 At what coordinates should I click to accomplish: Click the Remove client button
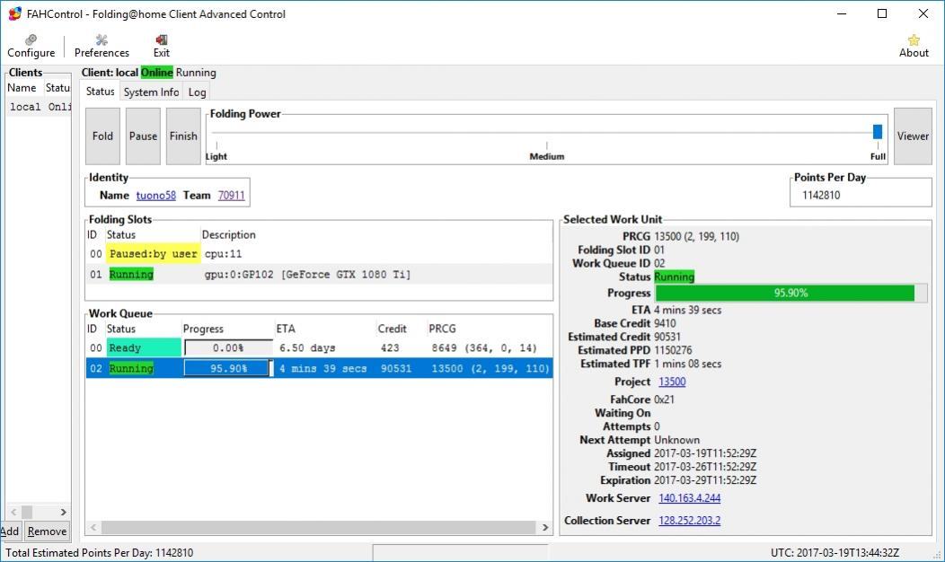[x=47, y=531]
